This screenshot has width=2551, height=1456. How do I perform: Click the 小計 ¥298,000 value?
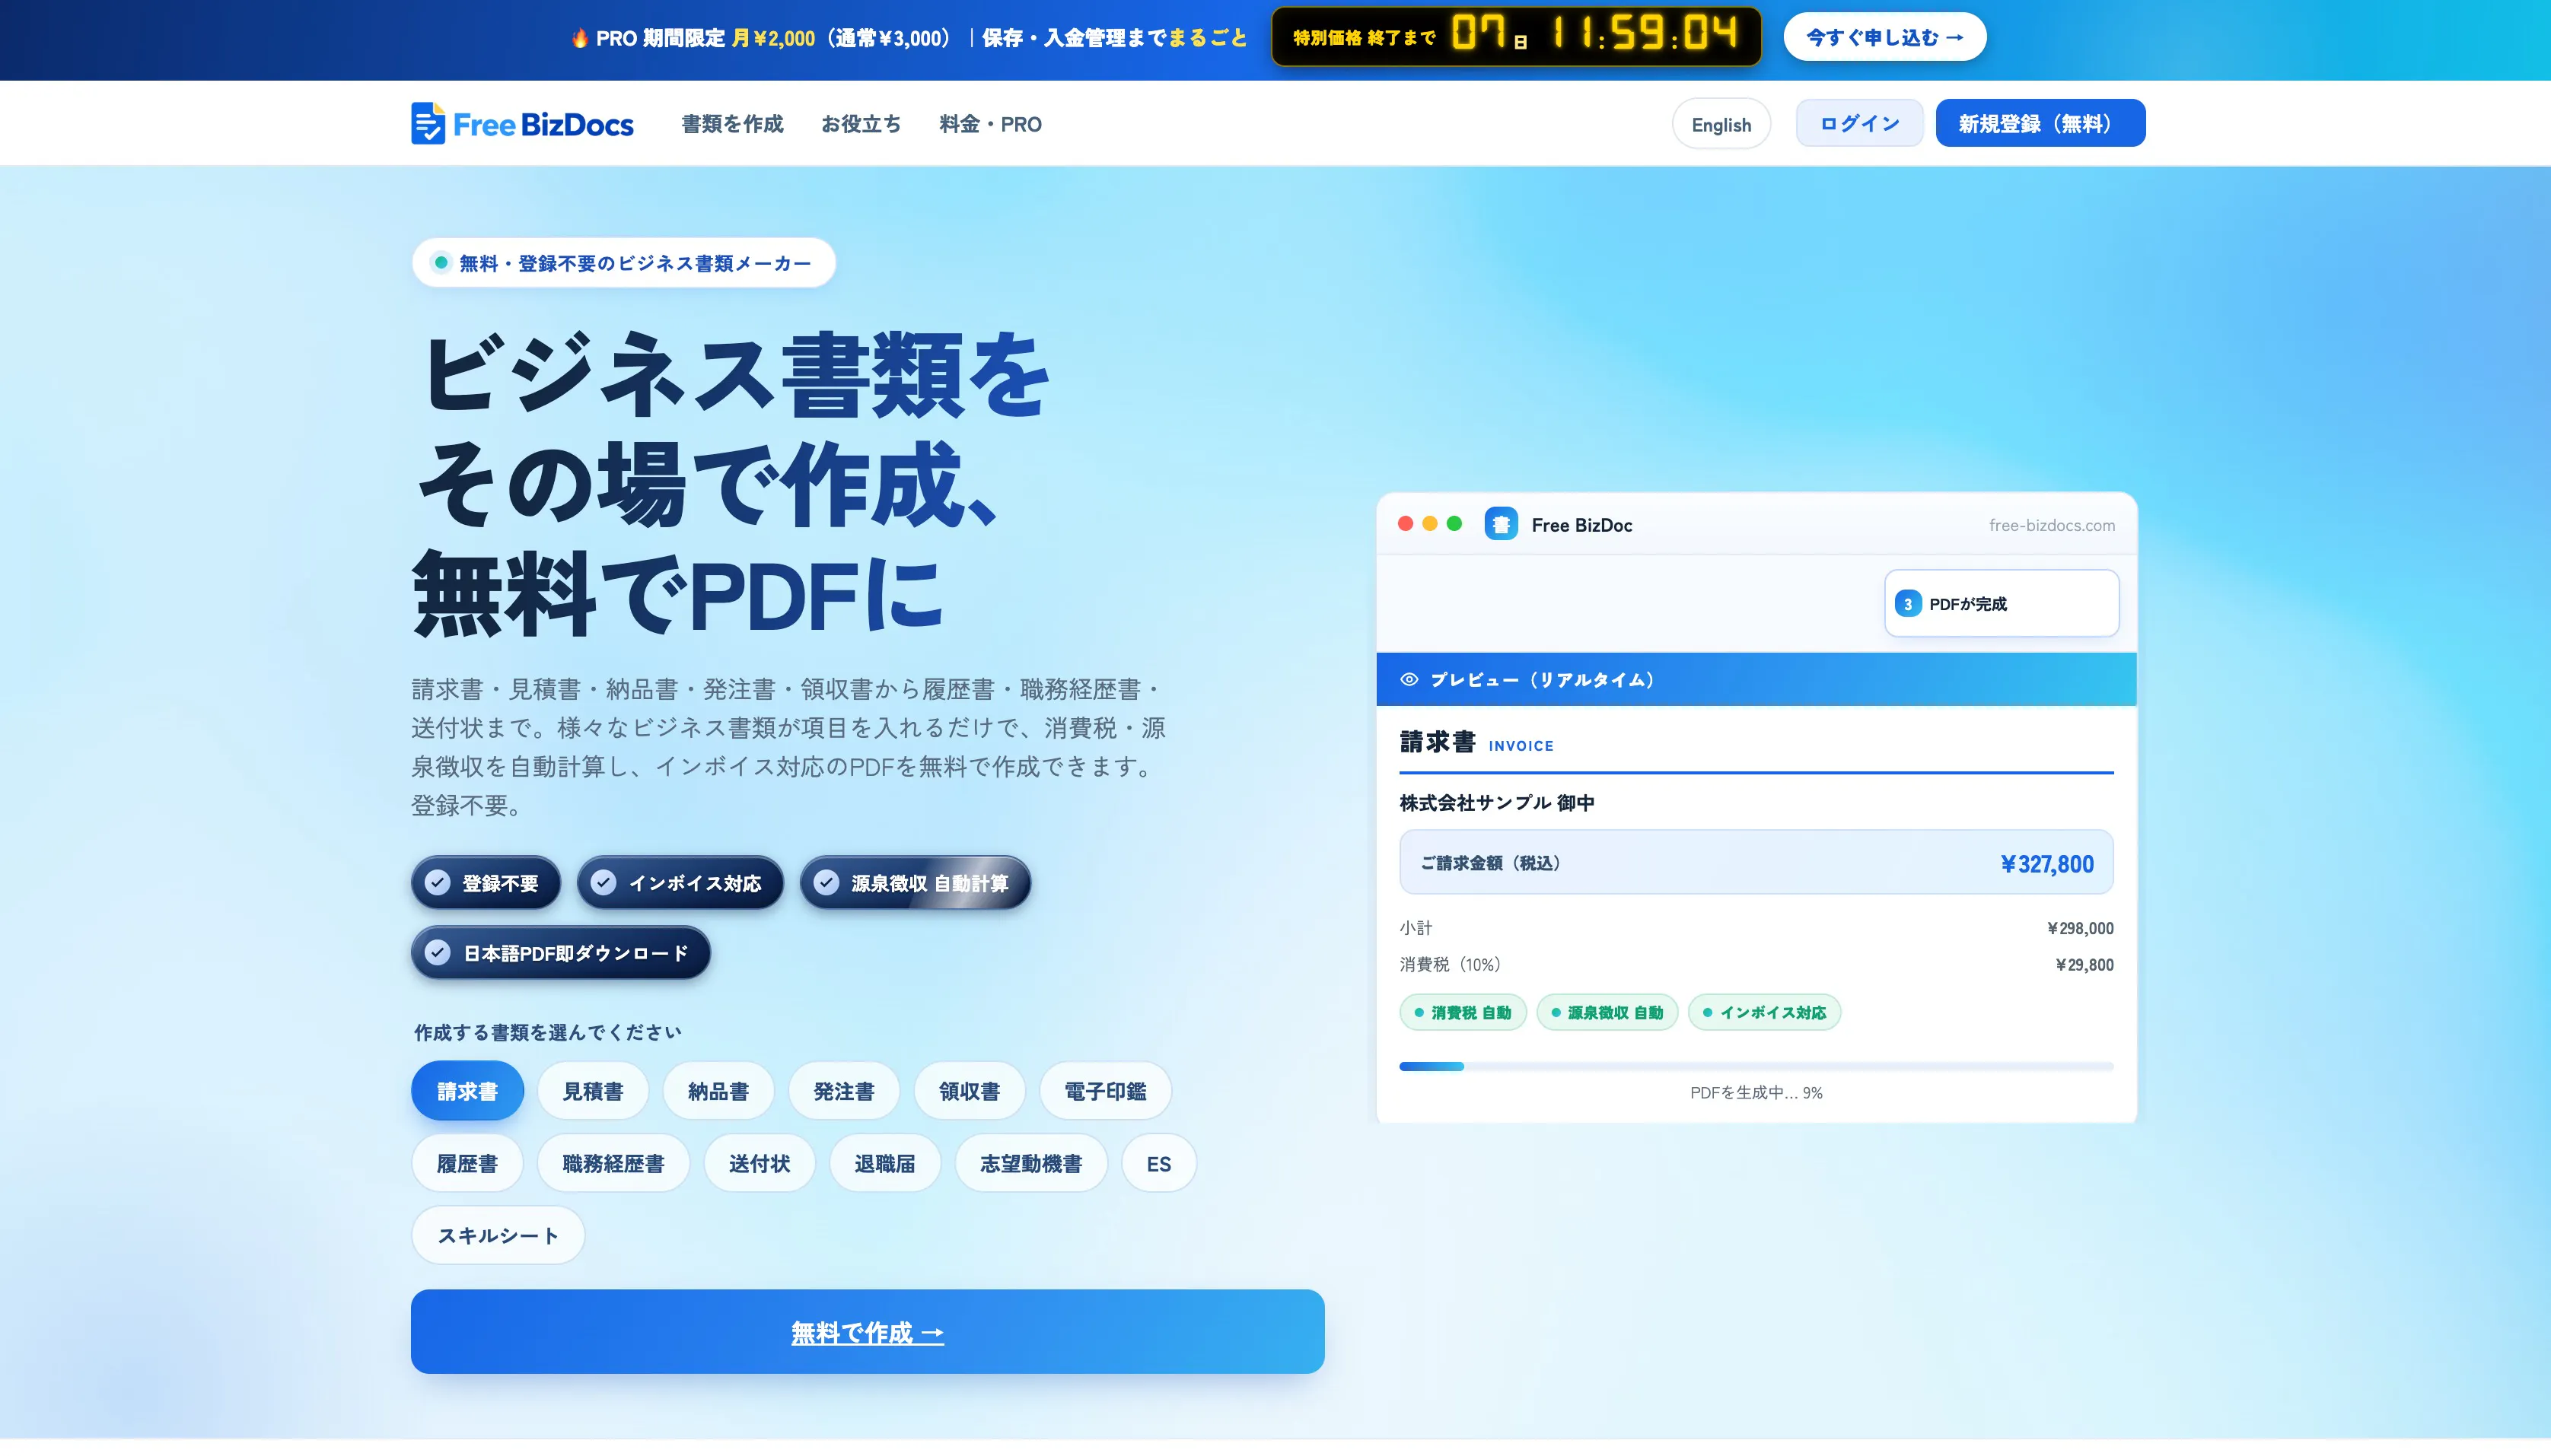click(x=2080, y=928)
